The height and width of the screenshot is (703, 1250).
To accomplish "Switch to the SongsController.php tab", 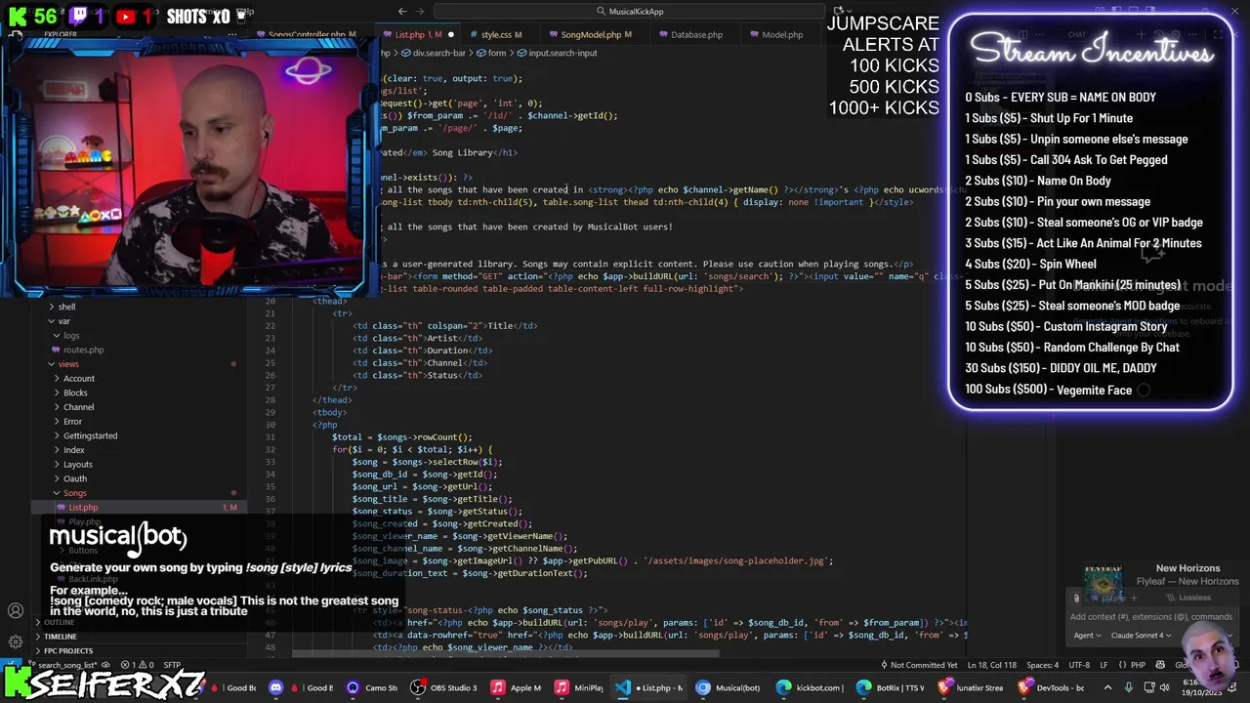I will click(311, 35).
